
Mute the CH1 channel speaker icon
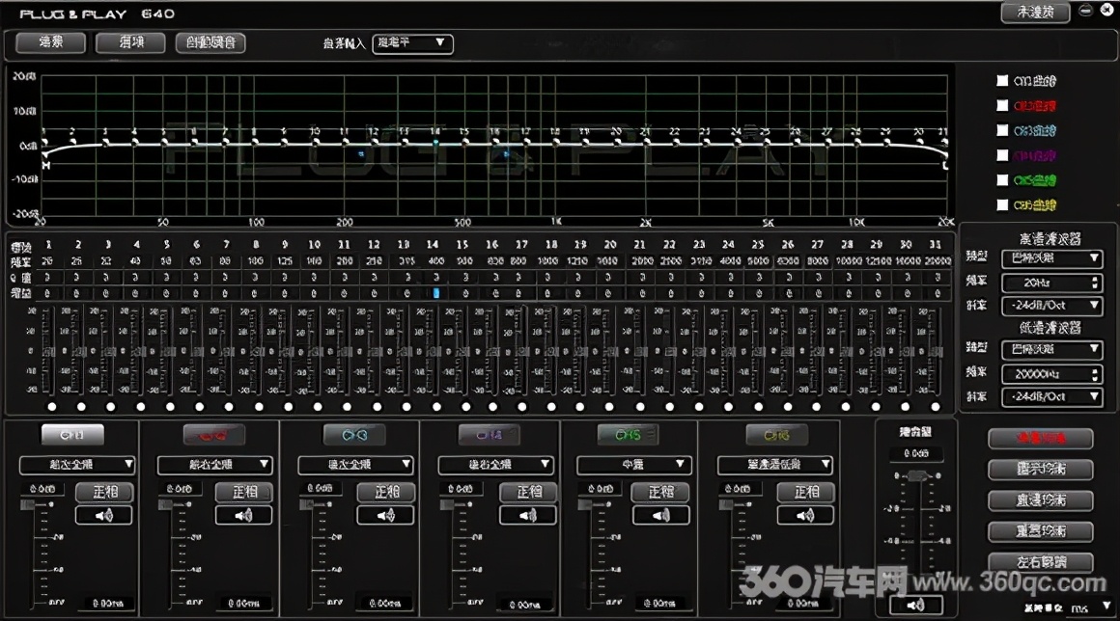point(103,515)
